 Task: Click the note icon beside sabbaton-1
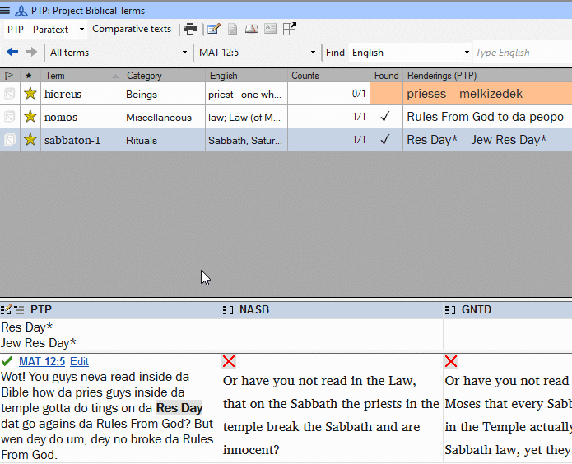[x=9, y=140]
